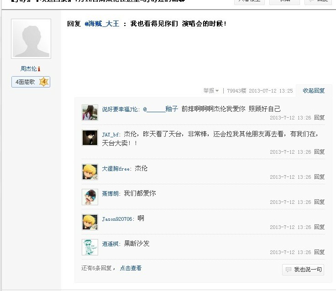Open 周杰伦's default profile avatar

pos(31,39)
